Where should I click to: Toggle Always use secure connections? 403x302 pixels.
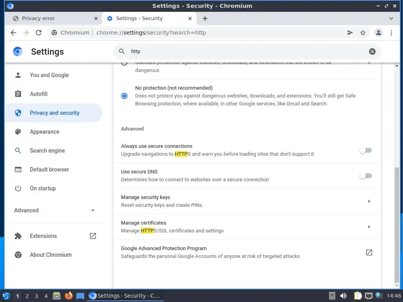(x=366, y=150)
